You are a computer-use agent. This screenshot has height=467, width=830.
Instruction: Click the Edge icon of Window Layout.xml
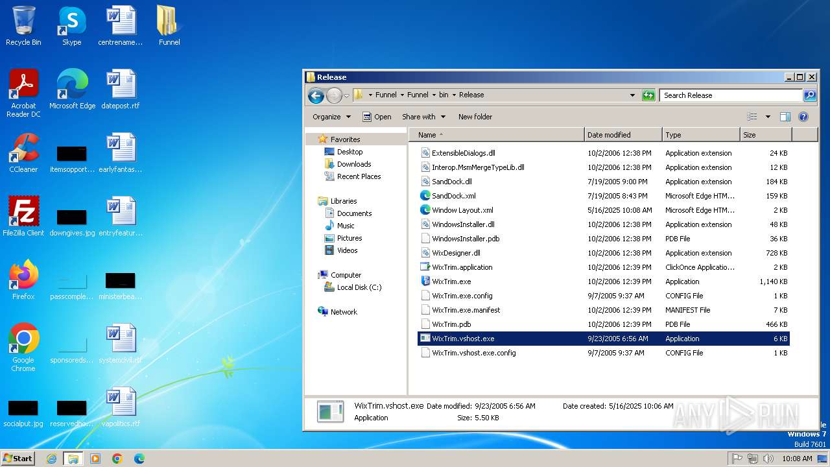(x=425, y=210)
